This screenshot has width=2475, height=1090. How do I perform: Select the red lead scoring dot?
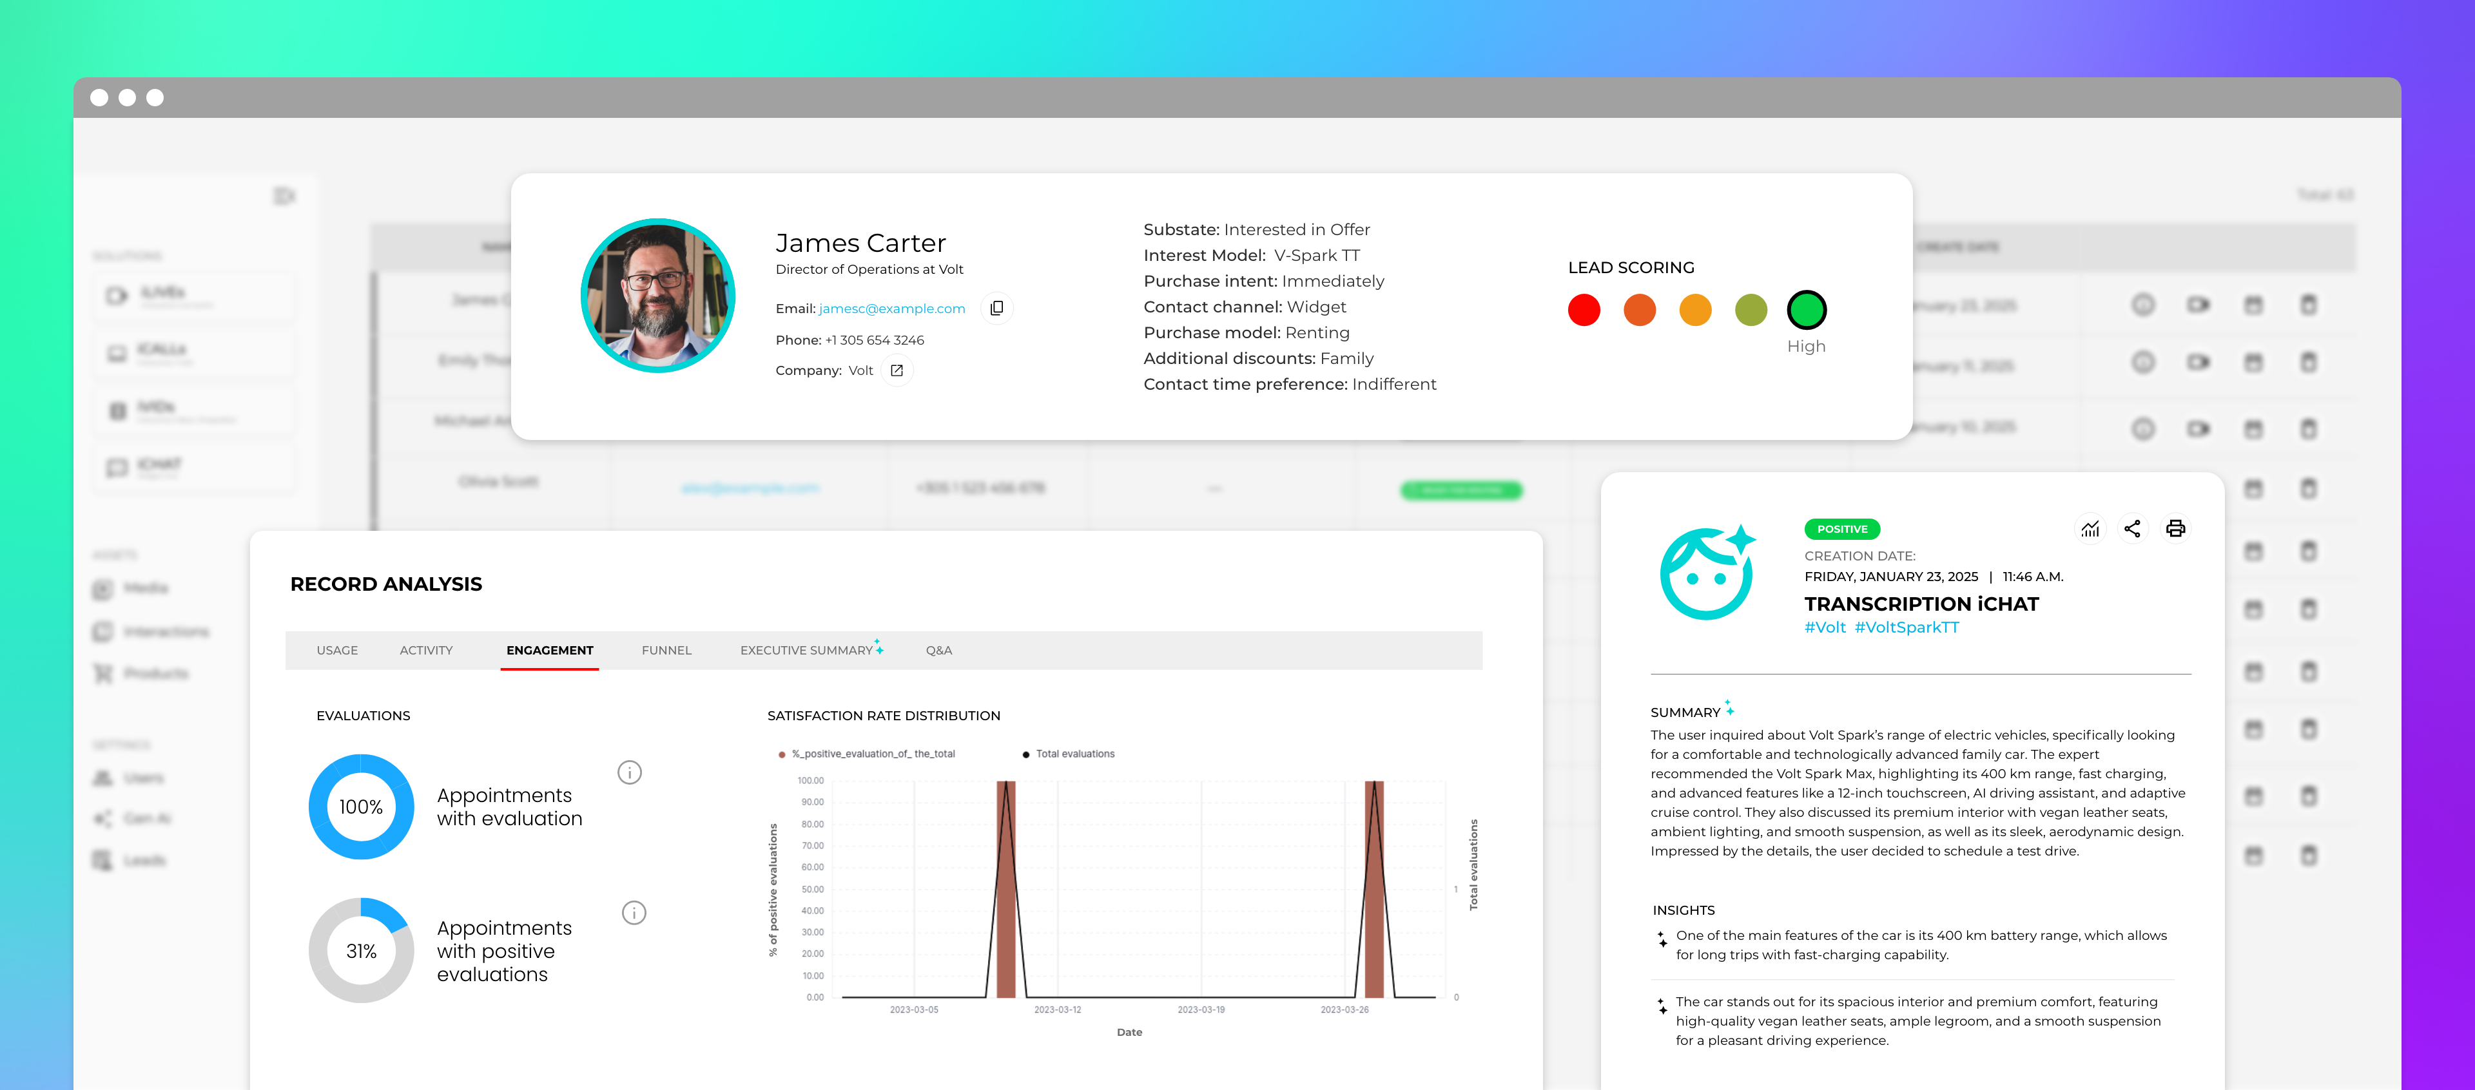tap(1584, 311)
